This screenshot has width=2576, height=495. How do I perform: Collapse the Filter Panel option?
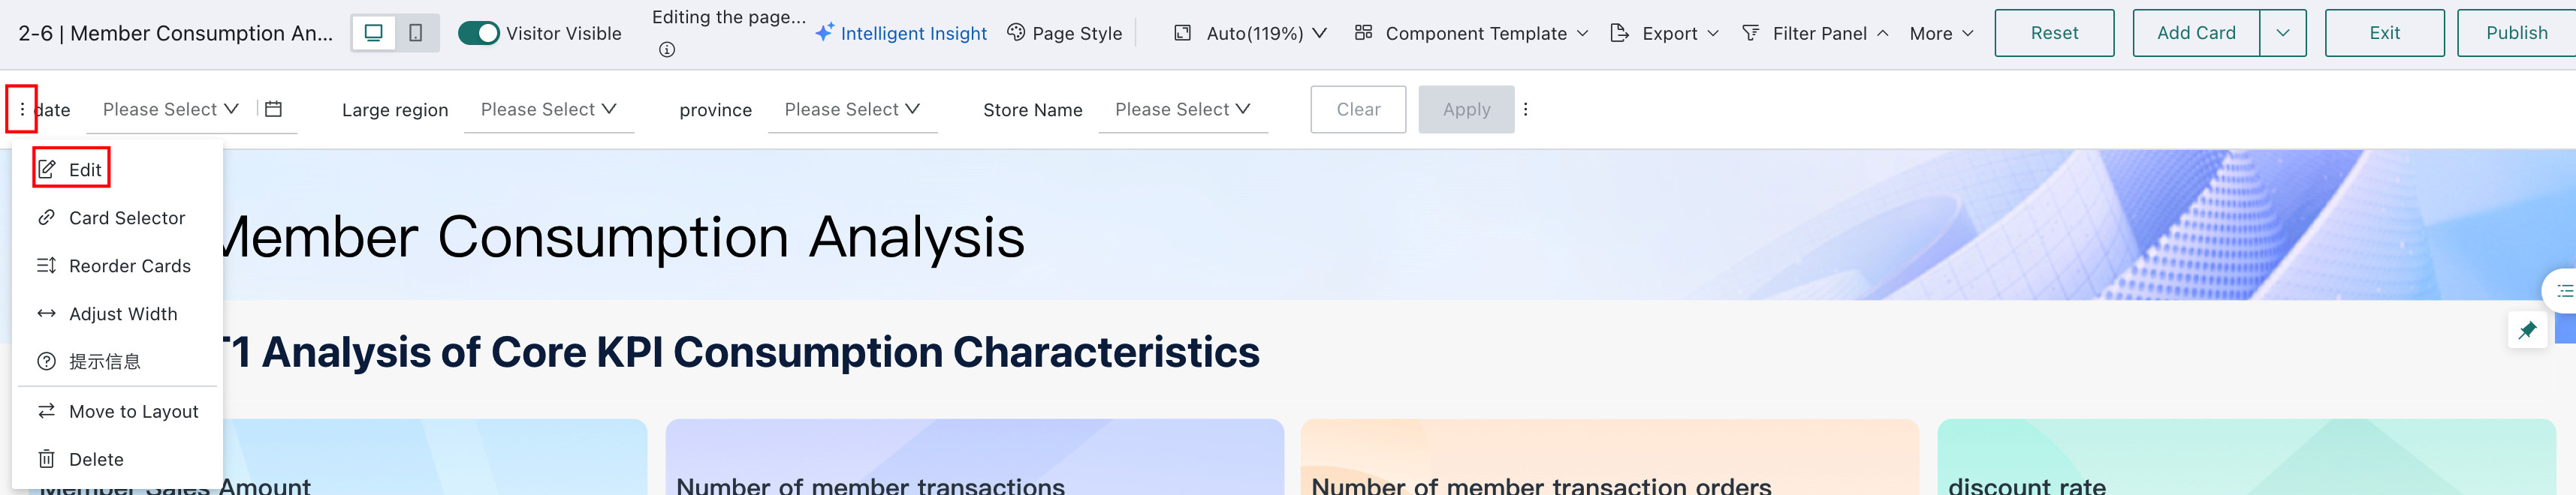(x=1815, y=33)
